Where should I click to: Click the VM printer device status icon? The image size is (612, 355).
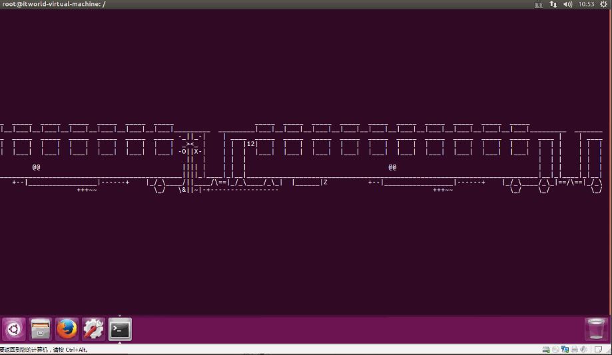(x=574, y=350)
